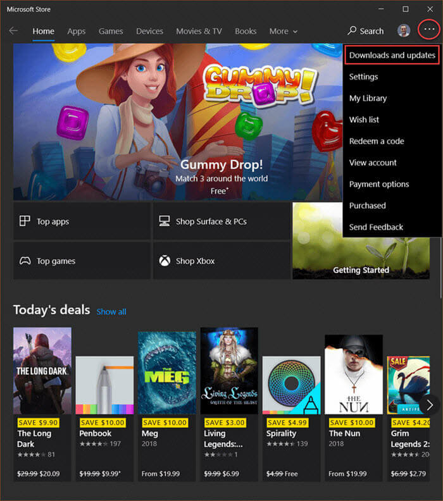Switch to the Movies & TV tab
Image resolution: width=443 pixels, height=501 pixels.
(x=199, y=32)
